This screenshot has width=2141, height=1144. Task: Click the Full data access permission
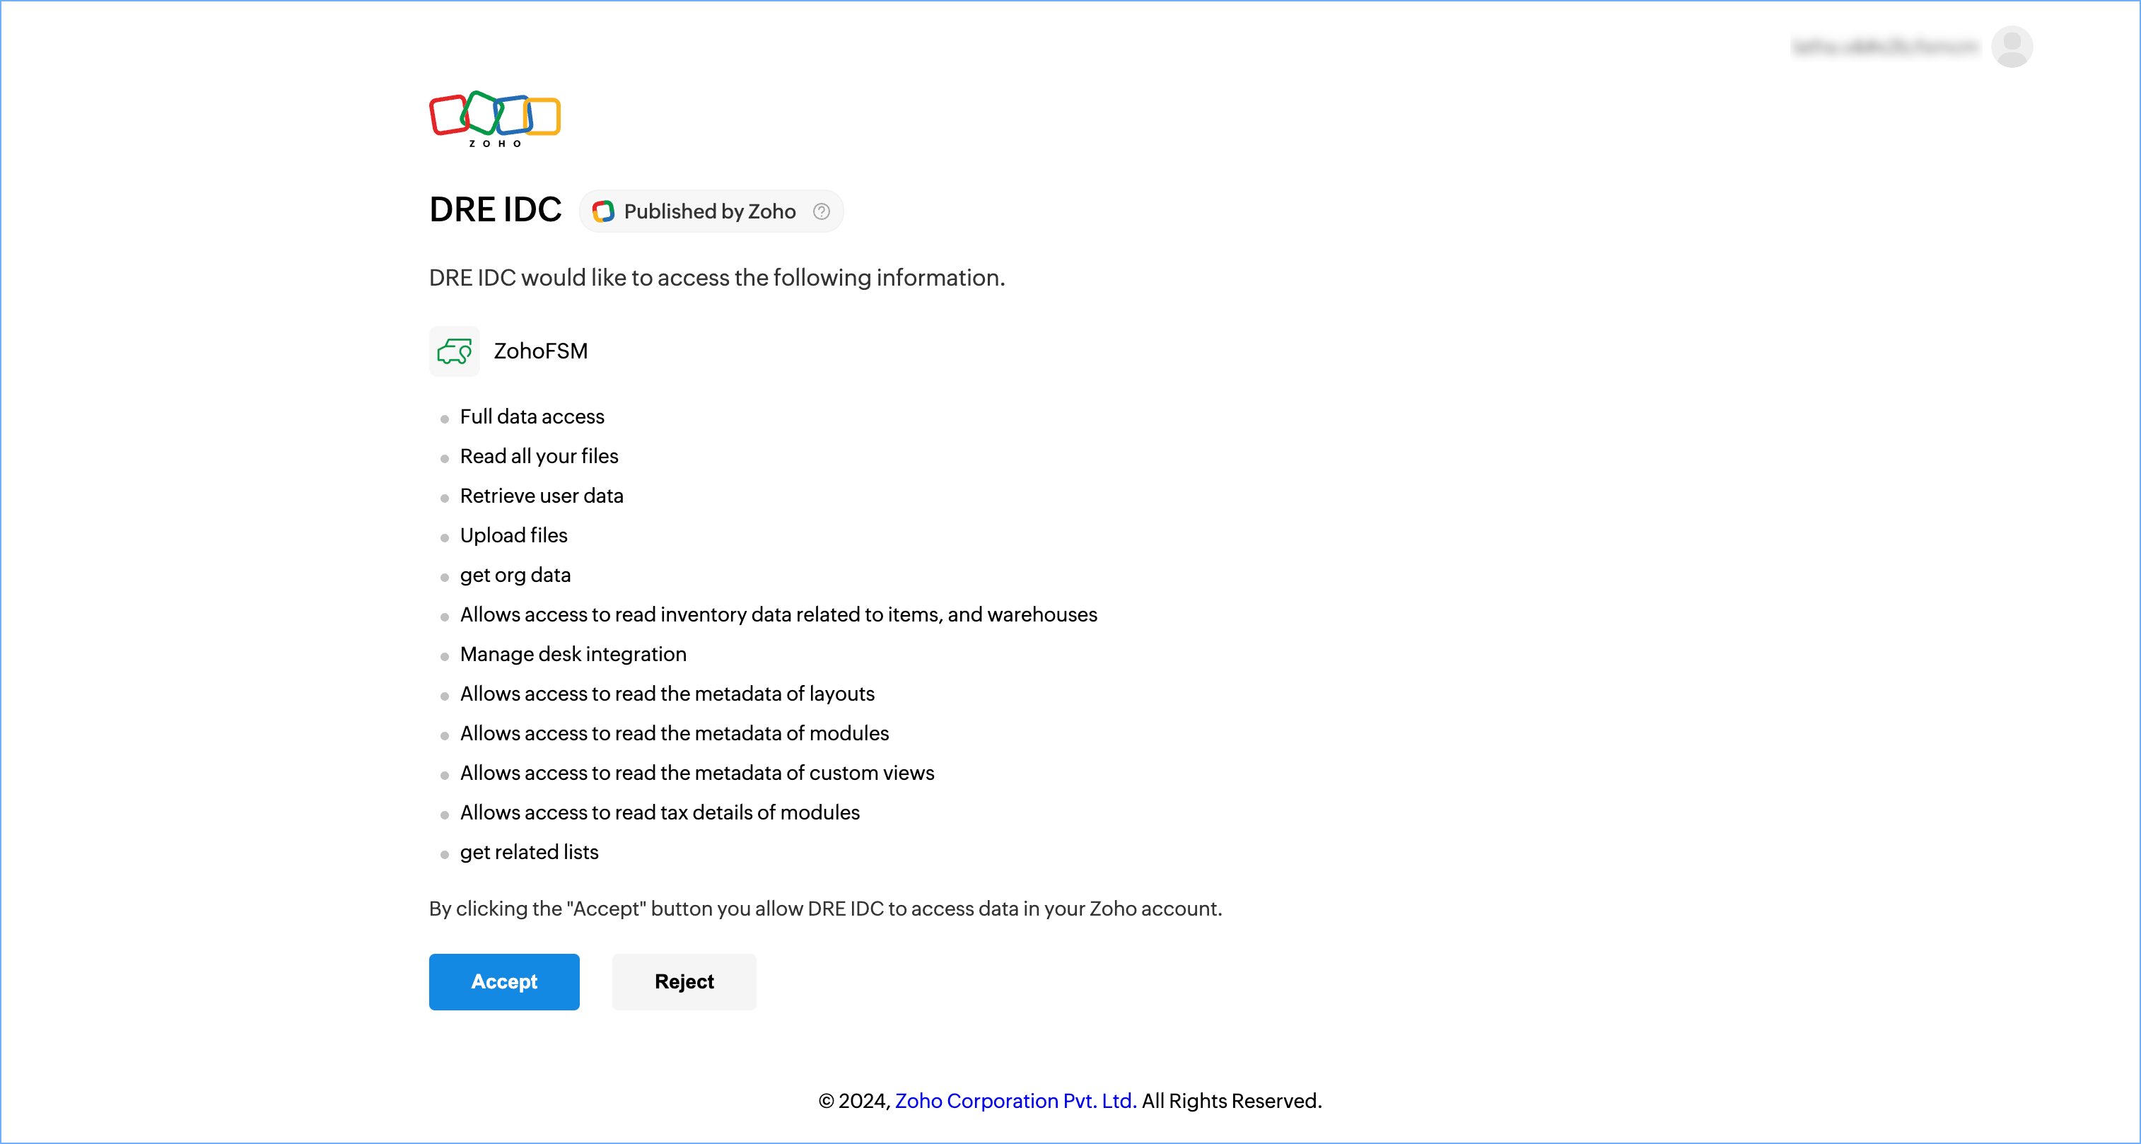click(532, 416)
